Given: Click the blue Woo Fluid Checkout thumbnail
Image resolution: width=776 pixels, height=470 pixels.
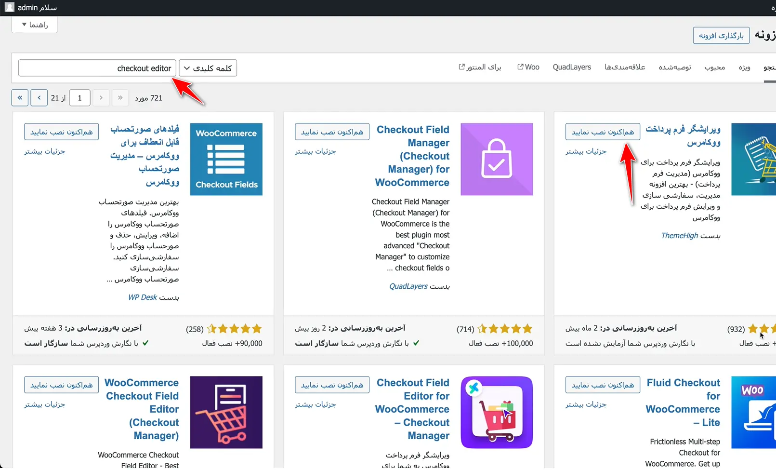Looking at the screenshot, I should click(x=754, y=412).
